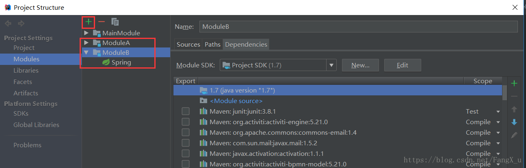The height and width of the screenshot is (168, 526).
Task: Enable Export for commons-email:1.4
Action: [x=186, y=132]
